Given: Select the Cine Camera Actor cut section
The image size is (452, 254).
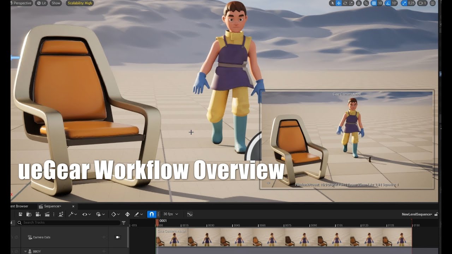Looking at the screenshot, I should (284, 237).
